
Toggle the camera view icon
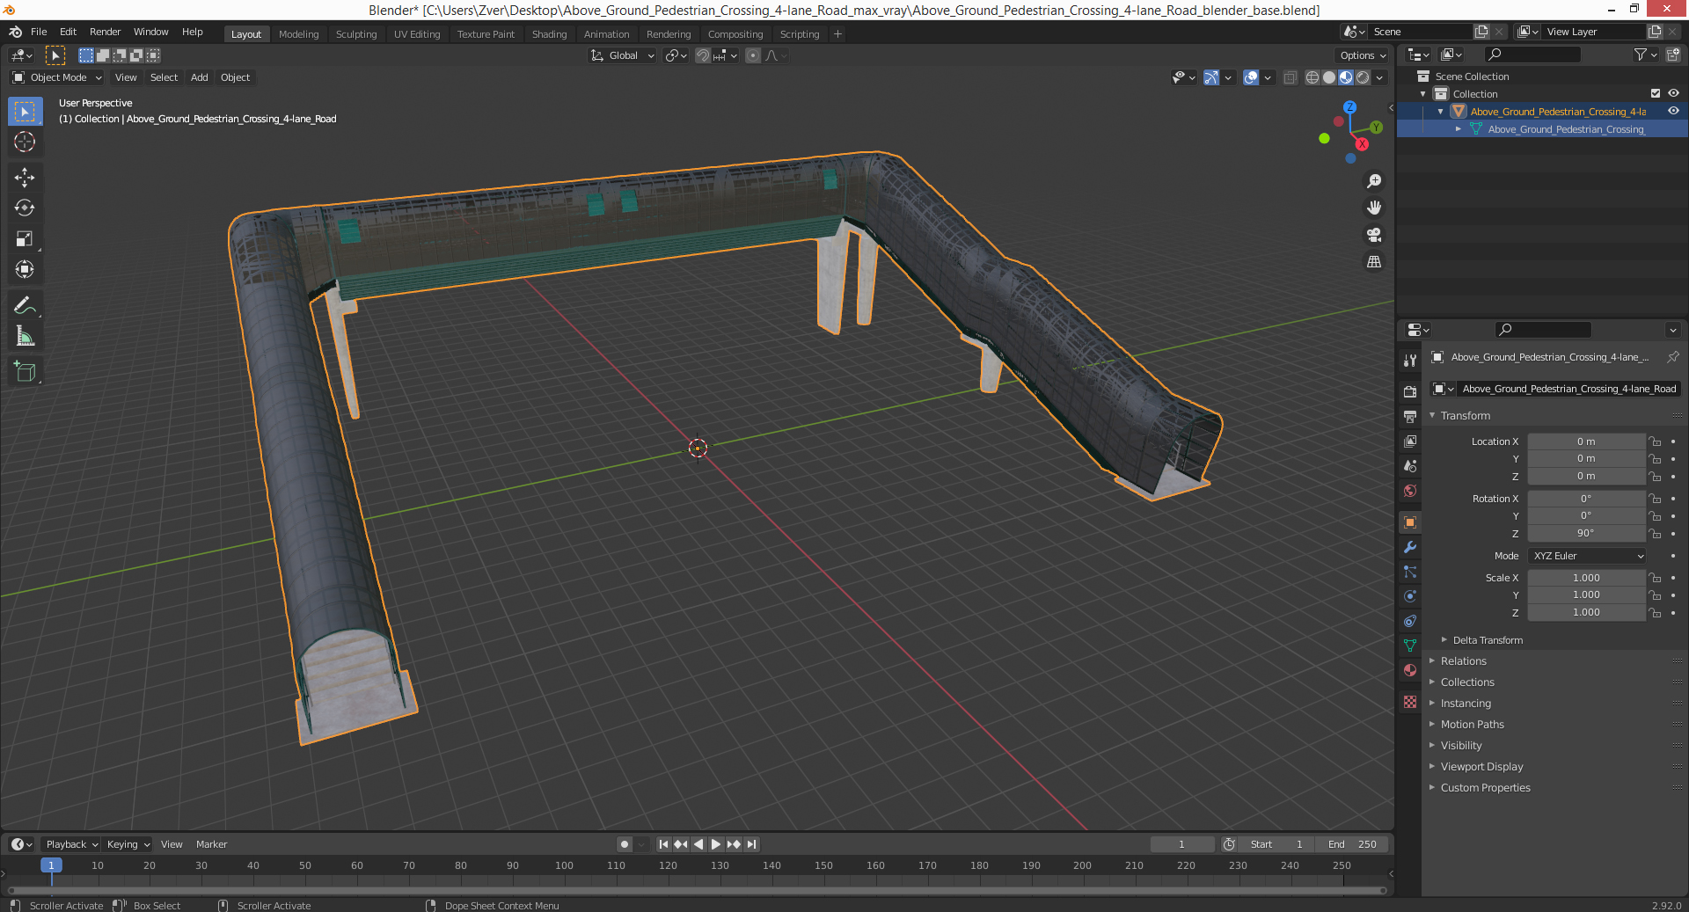tap(1374, 235)
